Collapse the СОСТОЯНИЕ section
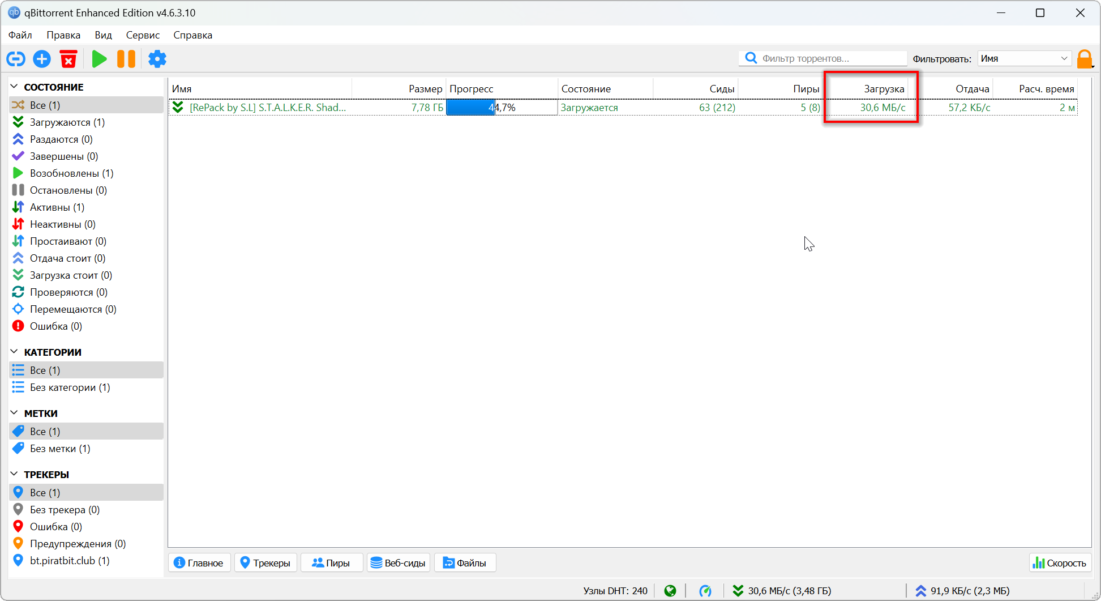The image size is (1101, 601). [14, 87]
